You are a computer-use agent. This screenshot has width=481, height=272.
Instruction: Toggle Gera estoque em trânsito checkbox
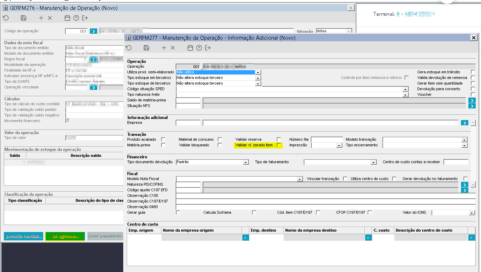pos(473,72)
